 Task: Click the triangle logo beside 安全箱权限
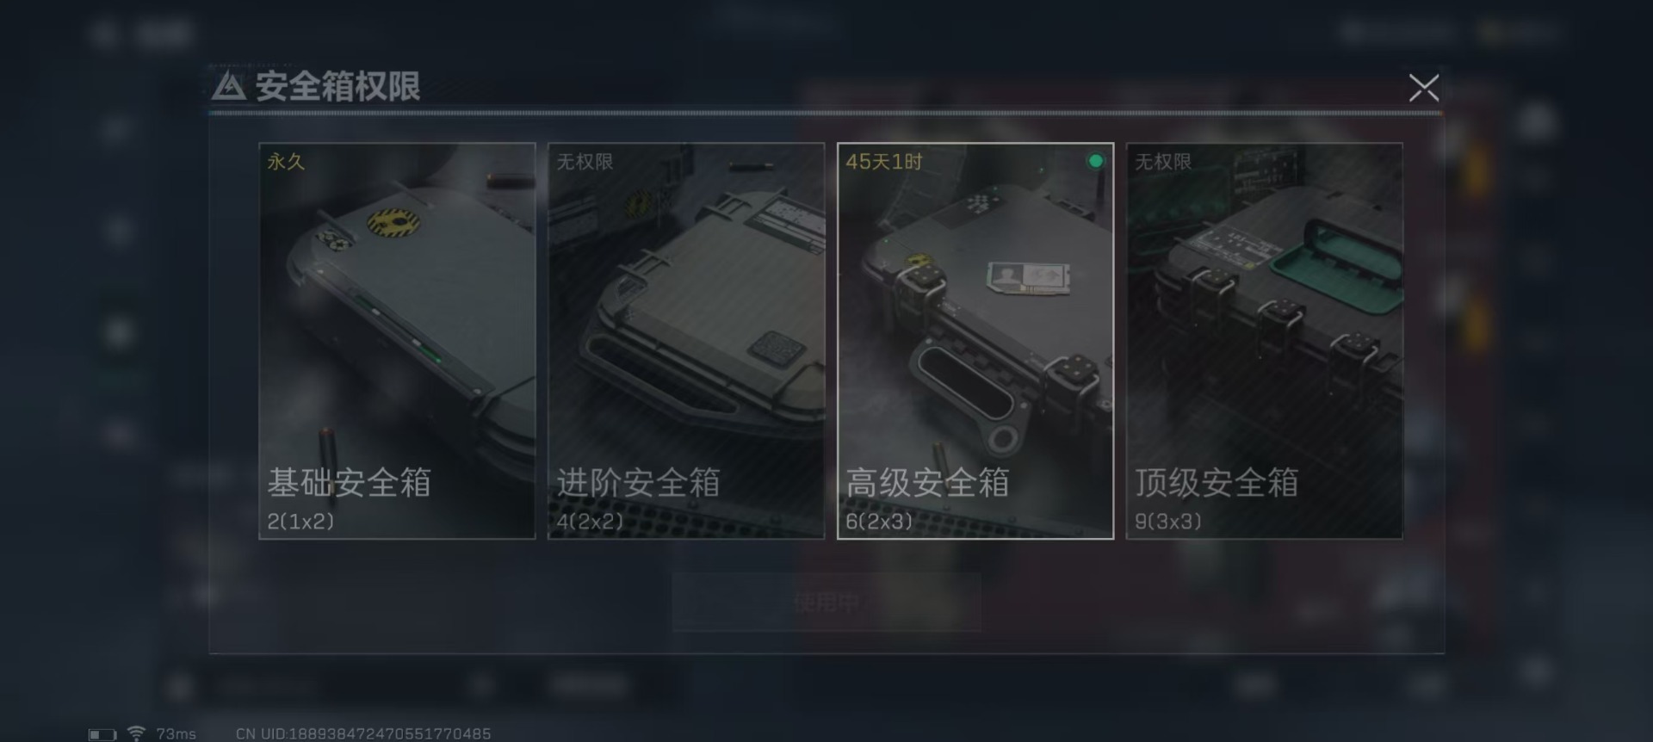228,86
